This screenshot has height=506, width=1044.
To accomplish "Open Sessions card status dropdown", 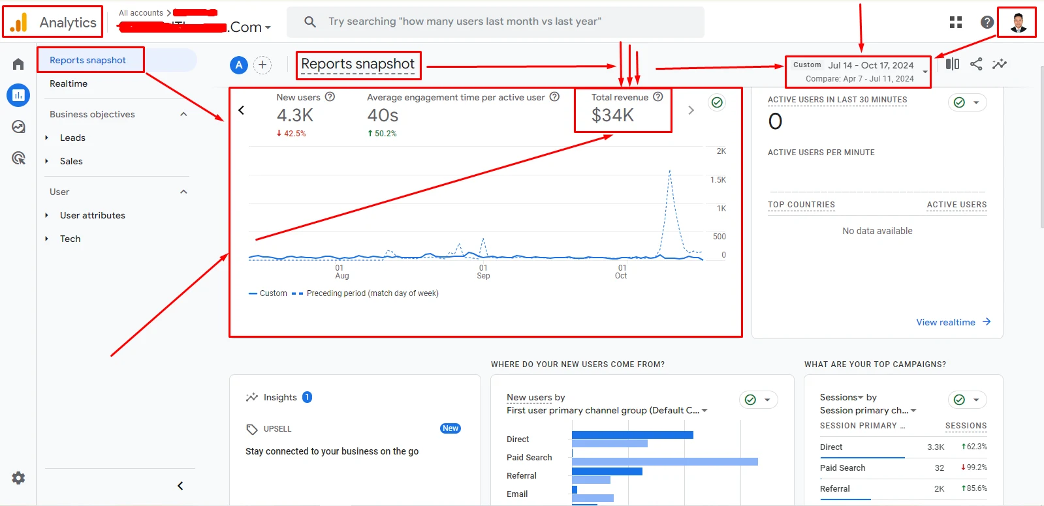I will pyautogui.click(x=968, y=400).
